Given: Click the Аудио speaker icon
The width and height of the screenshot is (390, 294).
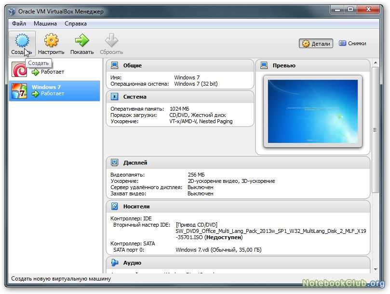Looking at the screenshot, I should click(114, 262).
